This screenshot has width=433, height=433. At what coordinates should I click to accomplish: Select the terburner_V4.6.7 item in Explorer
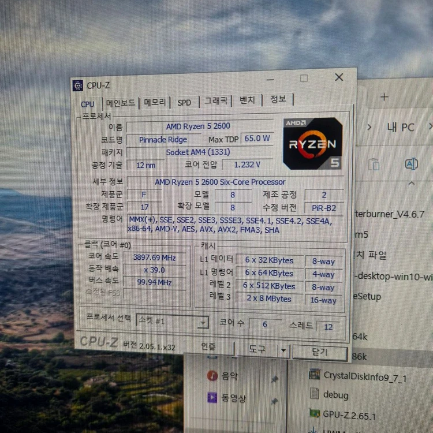coord(389,214)
